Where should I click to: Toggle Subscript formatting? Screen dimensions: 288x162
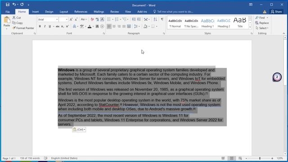(x=63, y=27)
